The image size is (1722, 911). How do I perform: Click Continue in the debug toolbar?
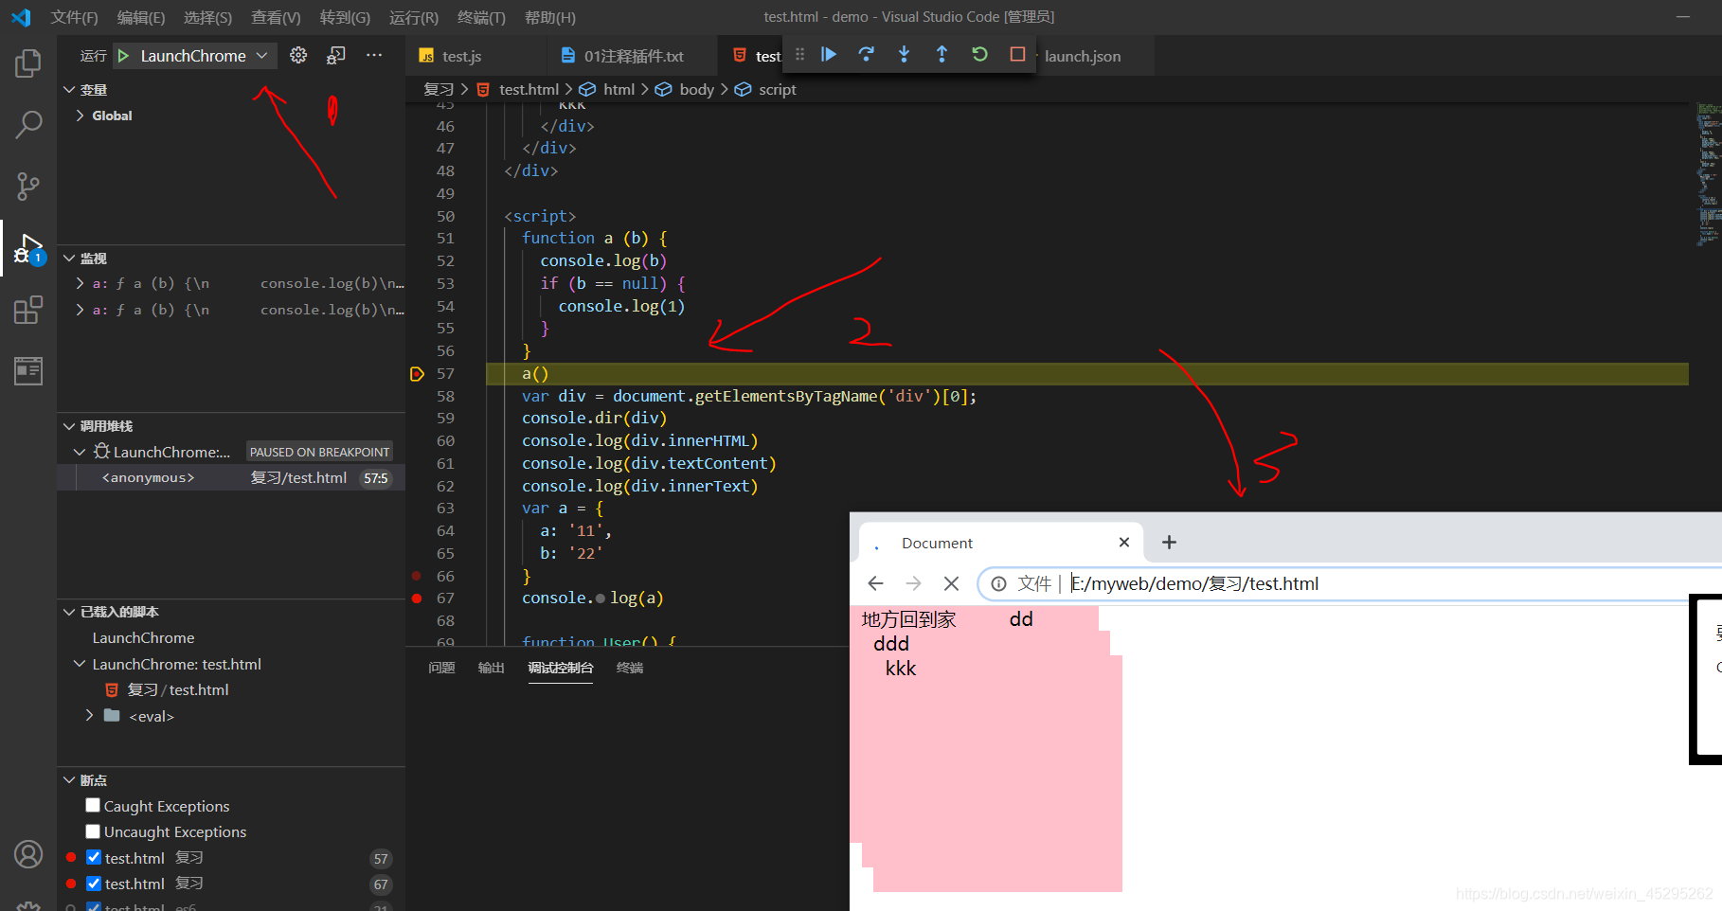[828, 54]
